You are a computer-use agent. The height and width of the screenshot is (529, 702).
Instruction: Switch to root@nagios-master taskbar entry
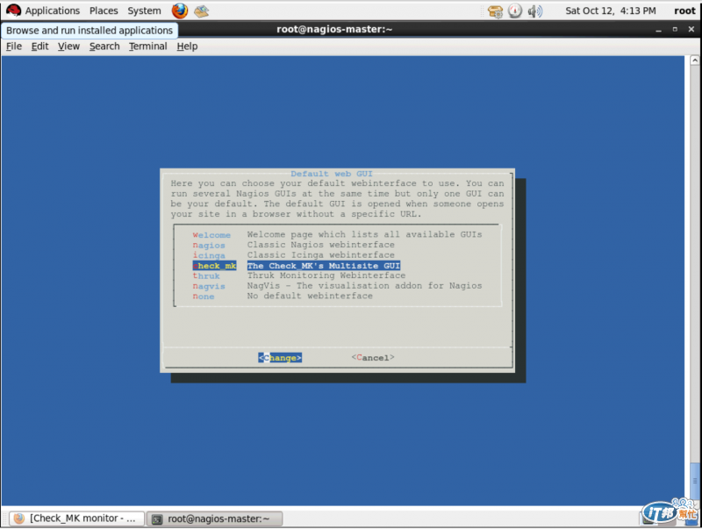point(215,518)
